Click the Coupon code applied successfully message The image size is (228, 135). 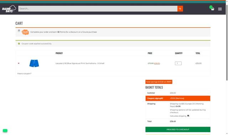click(x=36, y=44)
